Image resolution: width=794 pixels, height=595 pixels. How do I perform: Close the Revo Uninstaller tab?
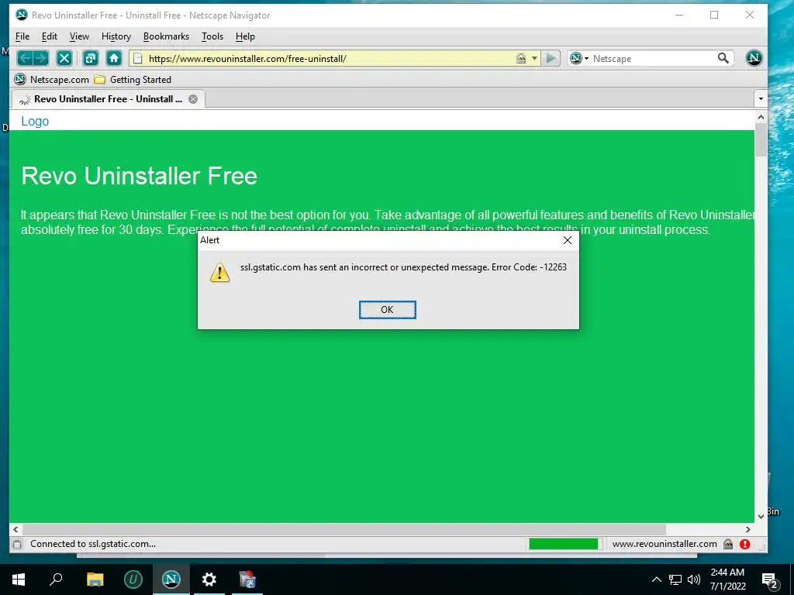(x=193, y=99)
